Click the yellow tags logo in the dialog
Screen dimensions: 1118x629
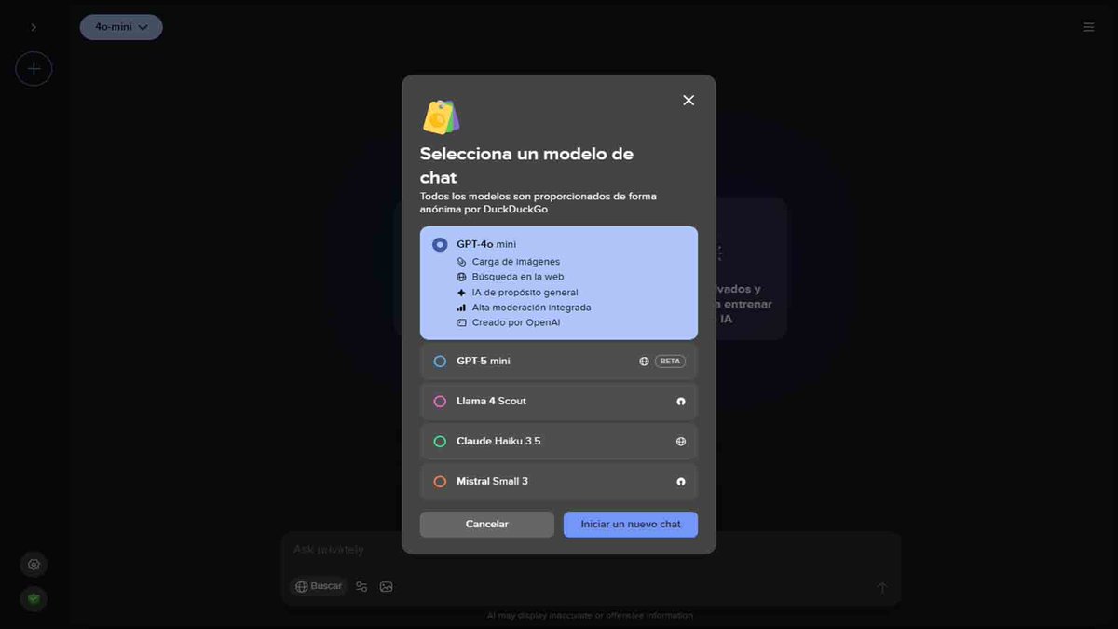click(x=441, y=116)
